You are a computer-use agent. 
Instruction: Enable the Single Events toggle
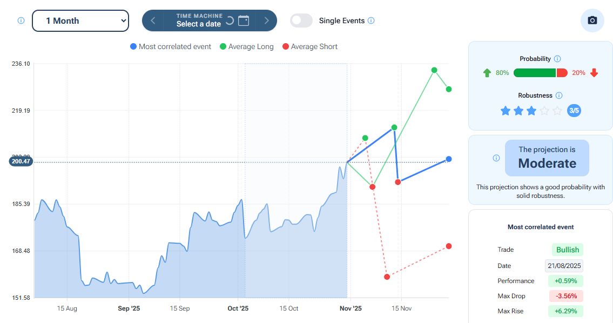click(301, 20)
